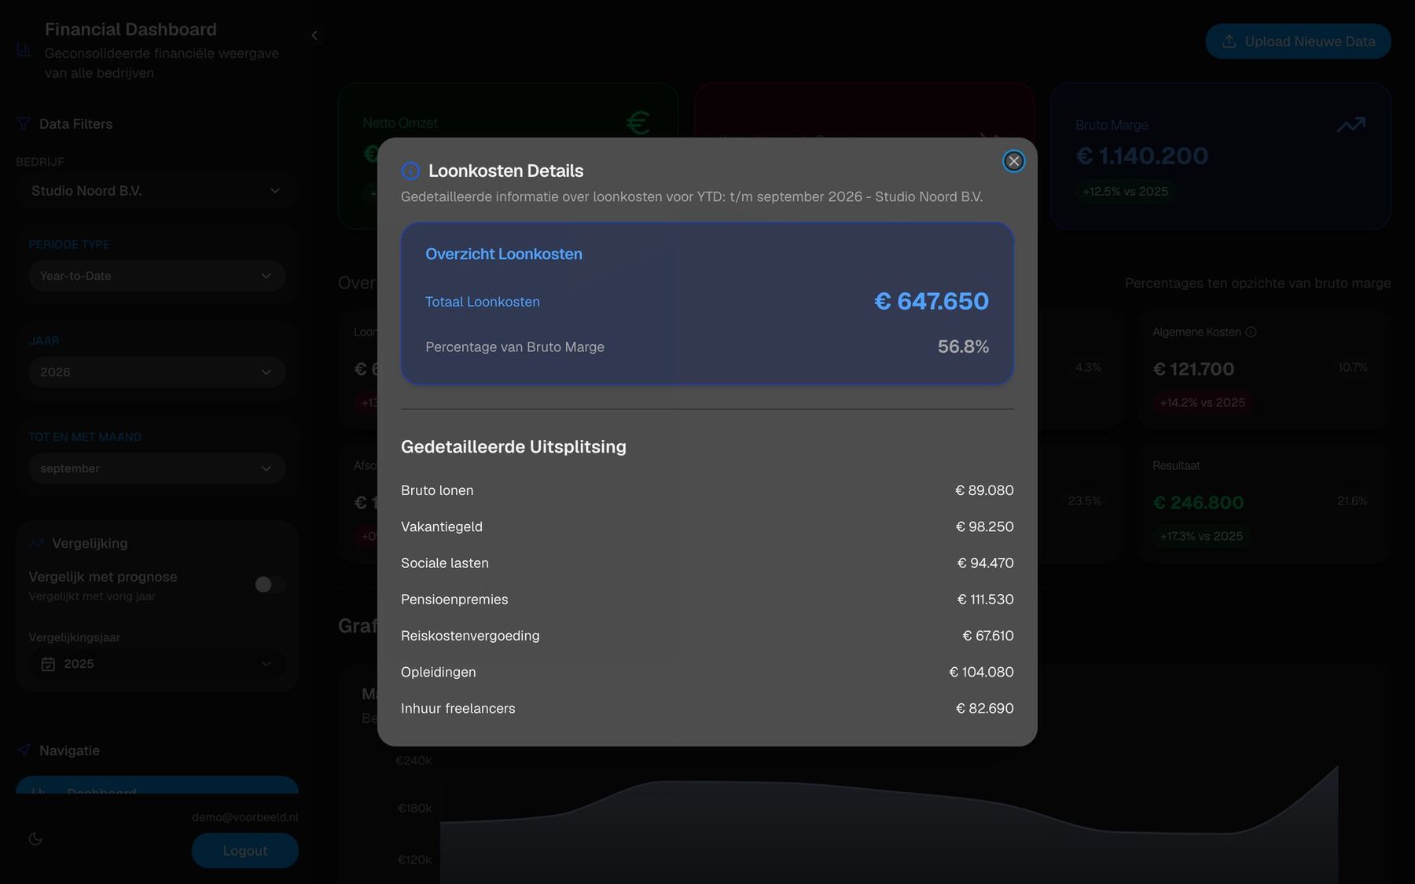Open the Tot en met maand september dropdown
The height and width of the screenshot is (884, 1415).
[x=156, y=468]
